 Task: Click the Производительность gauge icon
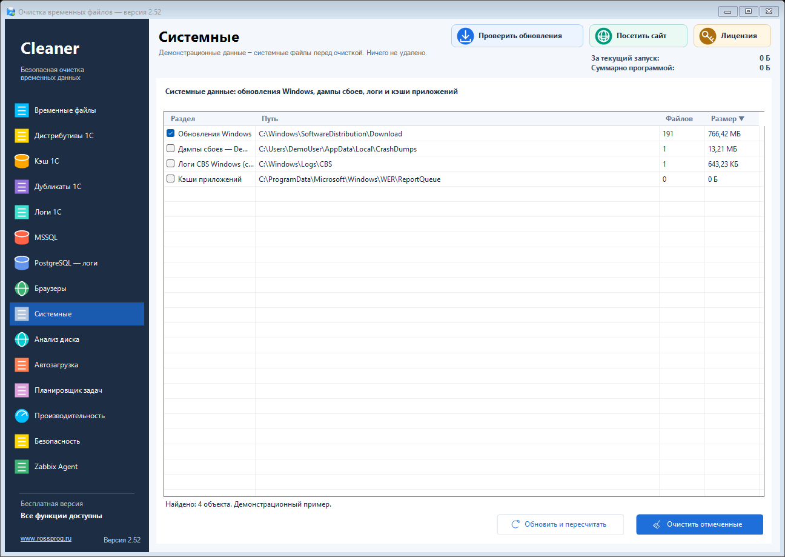[x=22, y=416]
